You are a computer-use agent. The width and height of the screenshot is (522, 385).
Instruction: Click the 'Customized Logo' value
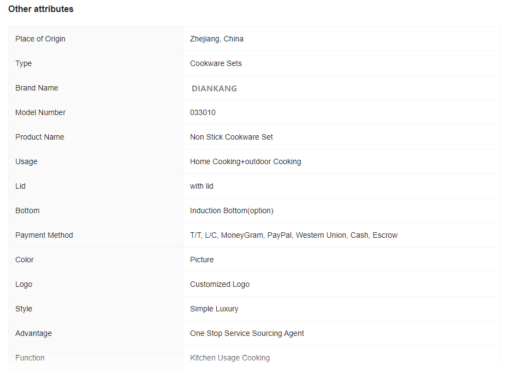tap(220, 284)
